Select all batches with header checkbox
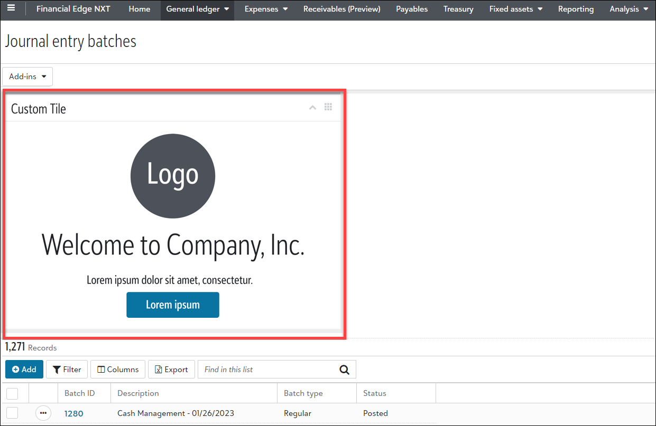The height and width of the screenshot is (426, 656). tap(12, 393)
